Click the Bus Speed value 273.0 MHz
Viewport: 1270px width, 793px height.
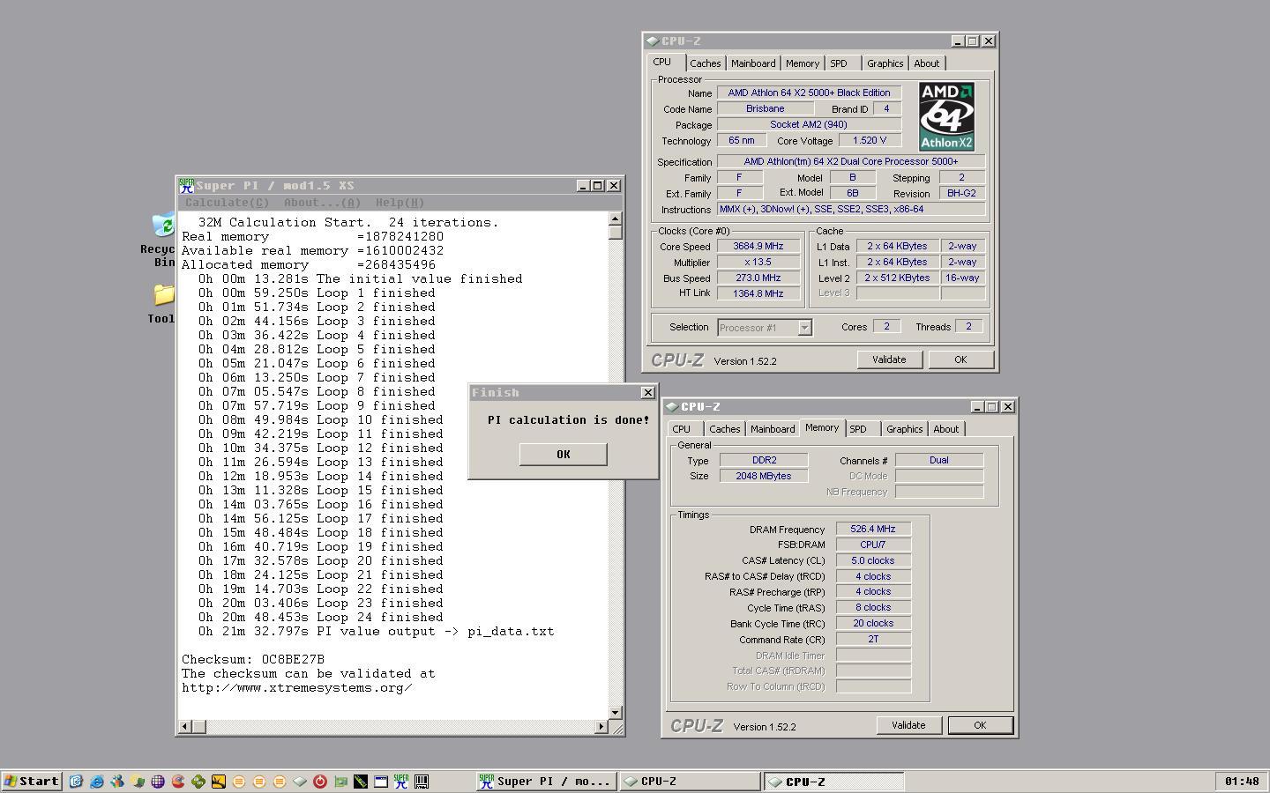[x=758, y=278]
